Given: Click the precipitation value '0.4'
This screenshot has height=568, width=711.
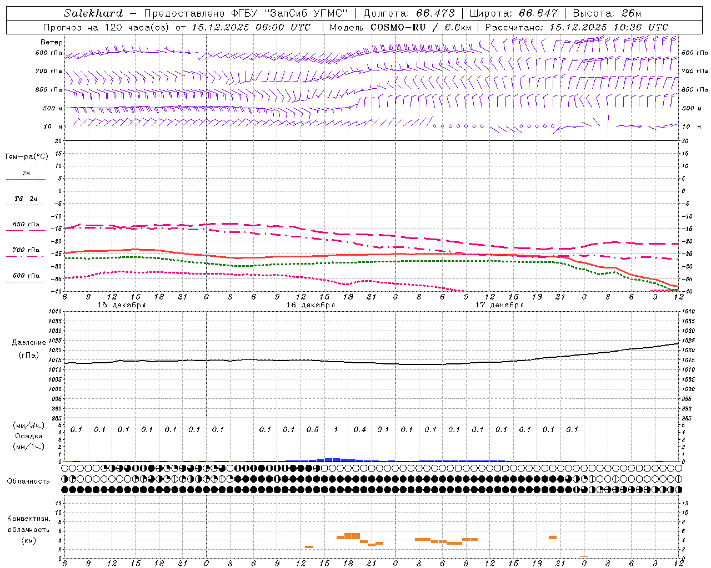Looking at the screenshot, I should click(360, 429).
